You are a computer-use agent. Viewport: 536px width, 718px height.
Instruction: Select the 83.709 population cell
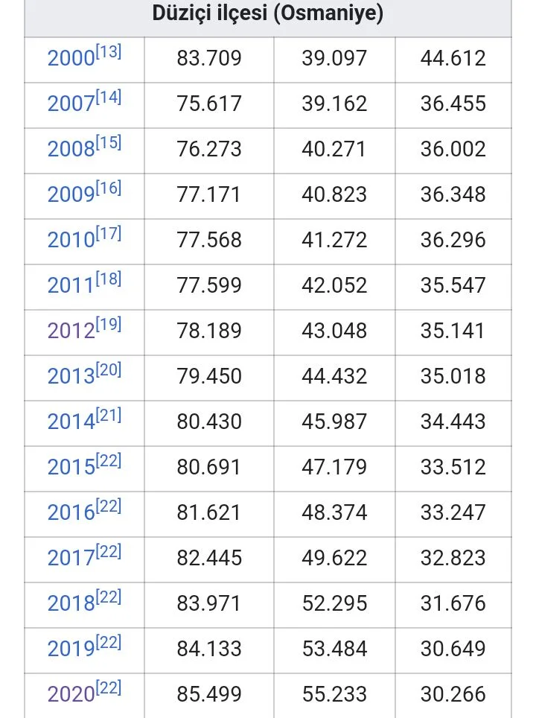tap(209, 59)
